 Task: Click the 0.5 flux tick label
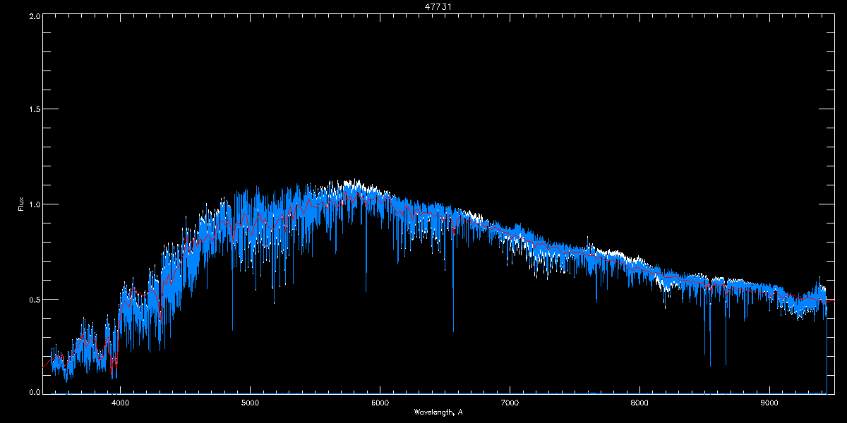tap(33, 299)
